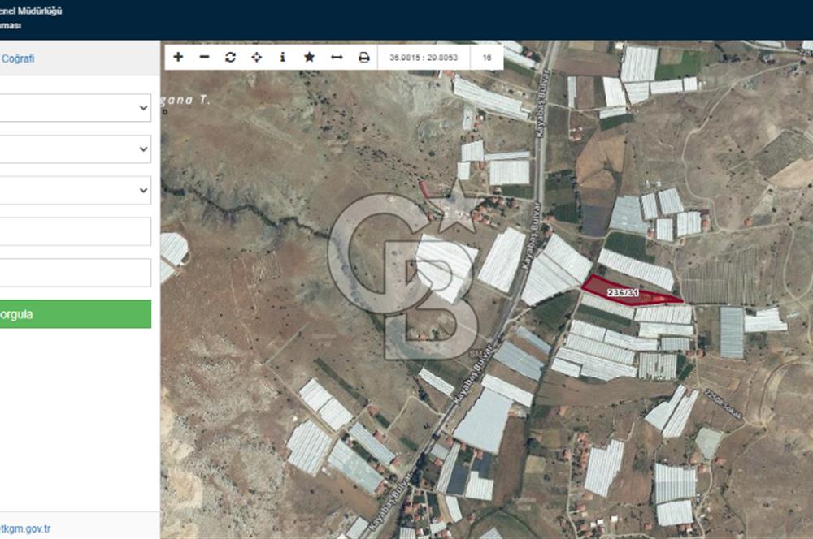Choose the distance measure arrow tool
Viewport: 813px width, 539px height.
coord(337,57)
